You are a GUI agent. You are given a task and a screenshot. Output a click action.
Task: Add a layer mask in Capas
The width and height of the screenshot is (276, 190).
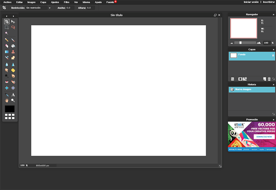click(x=240, y=79)
